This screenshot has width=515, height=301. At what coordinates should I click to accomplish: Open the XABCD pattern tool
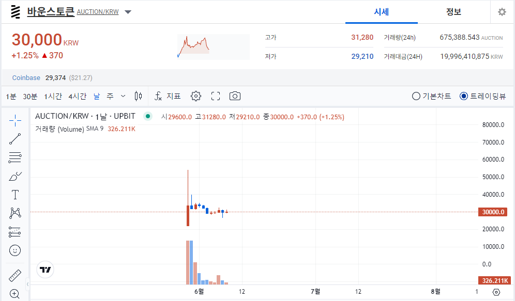click(14, 213)
